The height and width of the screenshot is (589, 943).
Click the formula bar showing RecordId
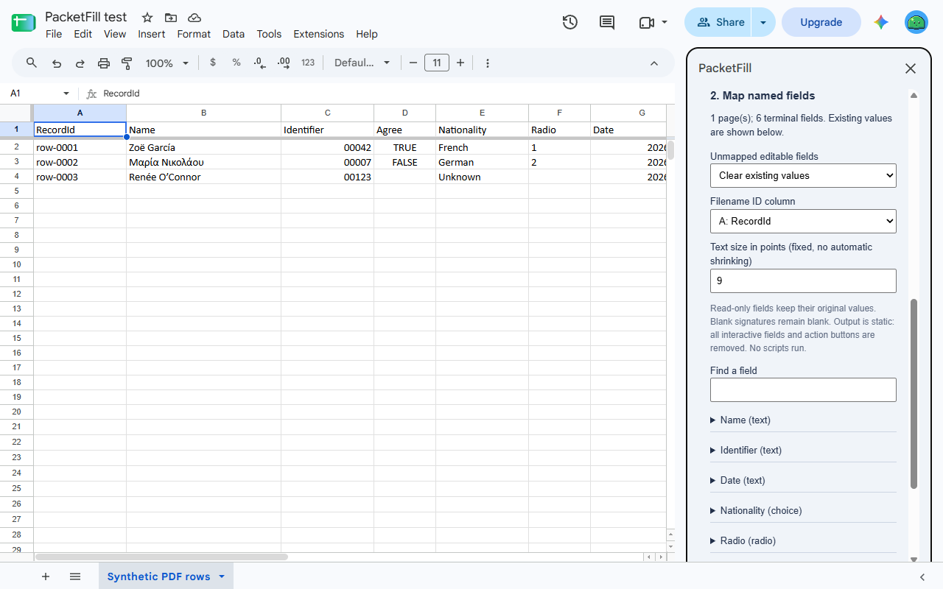pos(386,94)
